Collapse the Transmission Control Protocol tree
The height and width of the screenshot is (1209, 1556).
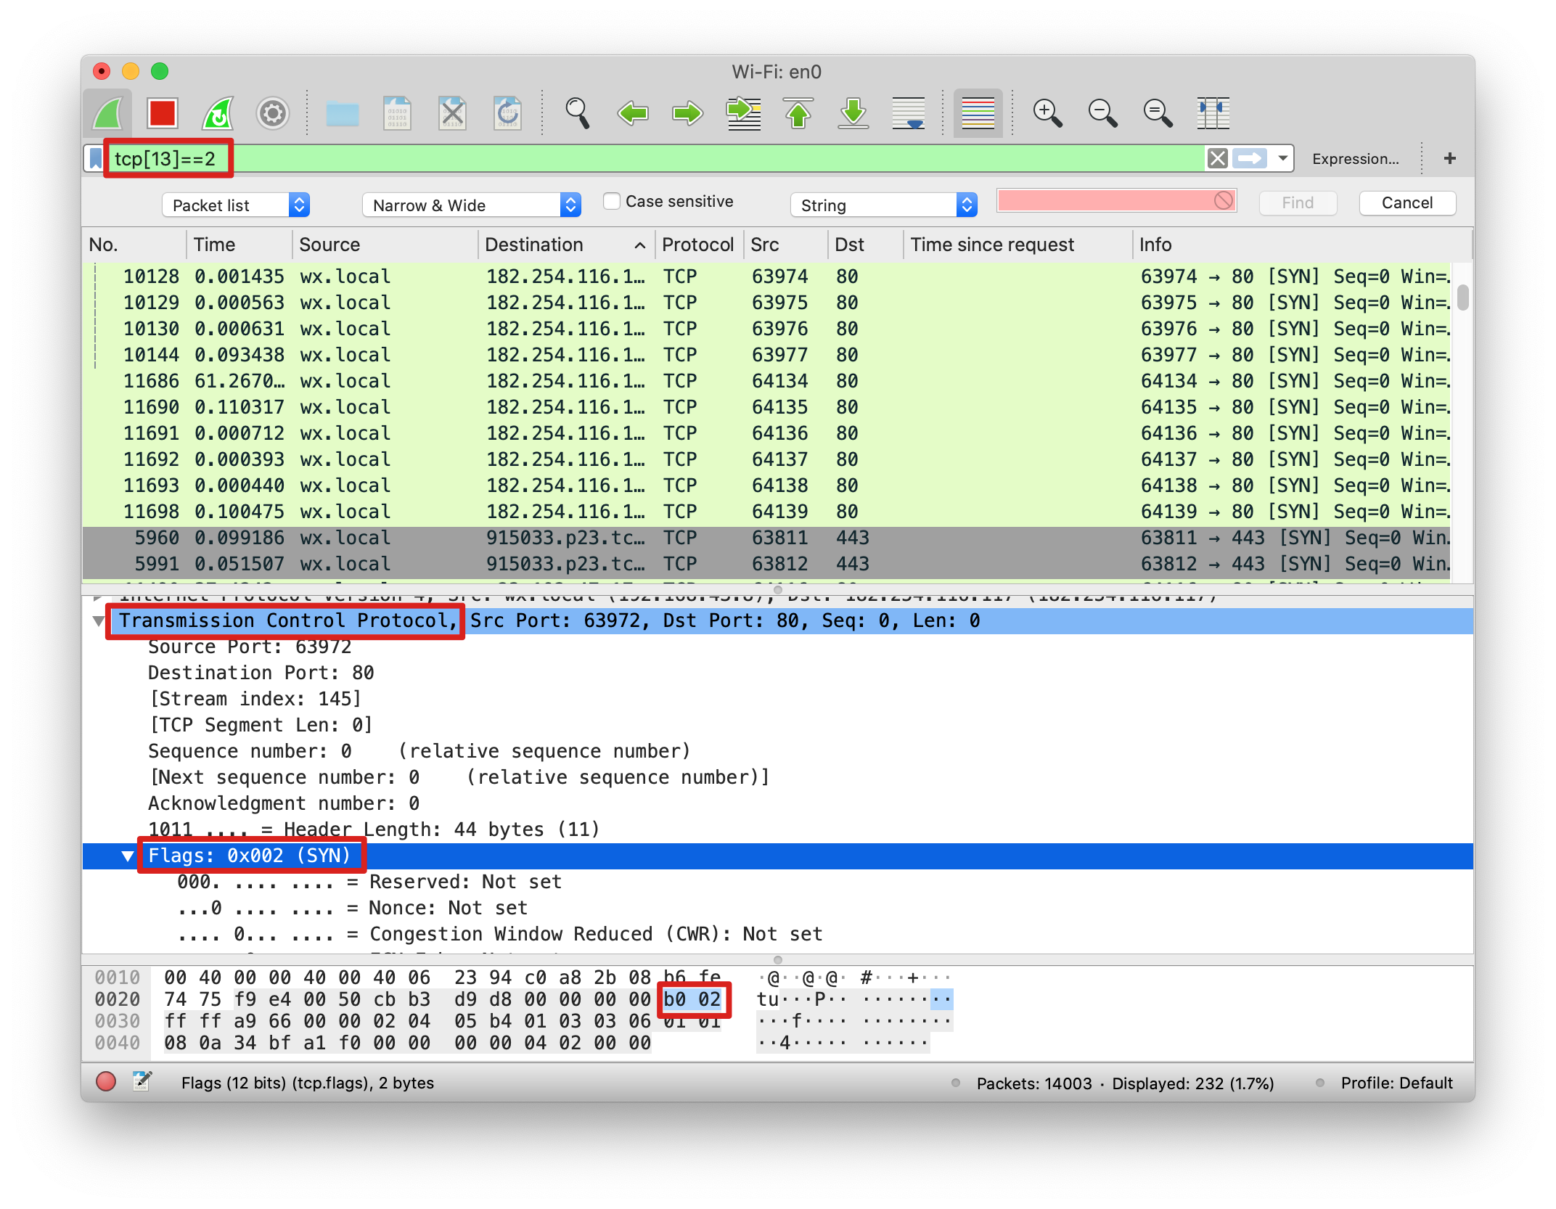98,621
